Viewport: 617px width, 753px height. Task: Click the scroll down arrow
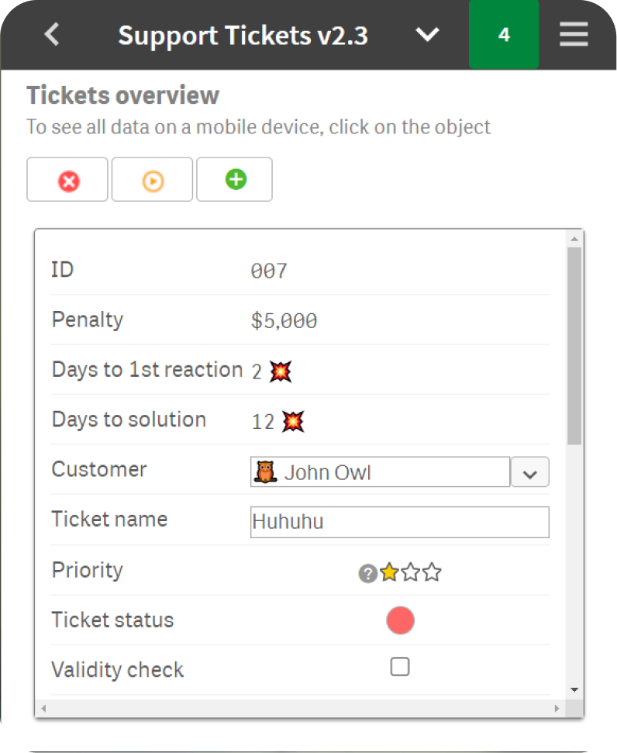pyautogui.click(x=574, y=689)
